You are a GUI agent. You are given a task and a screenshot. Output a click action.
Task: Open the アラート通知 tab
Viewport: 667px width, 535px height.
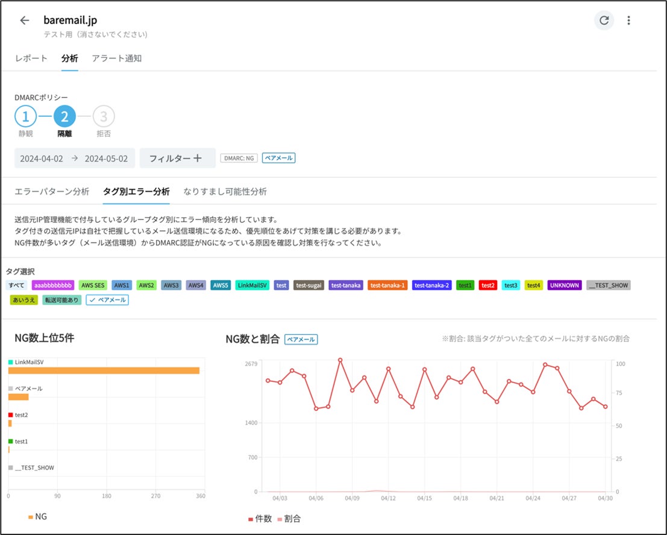(x=117, y=58)
